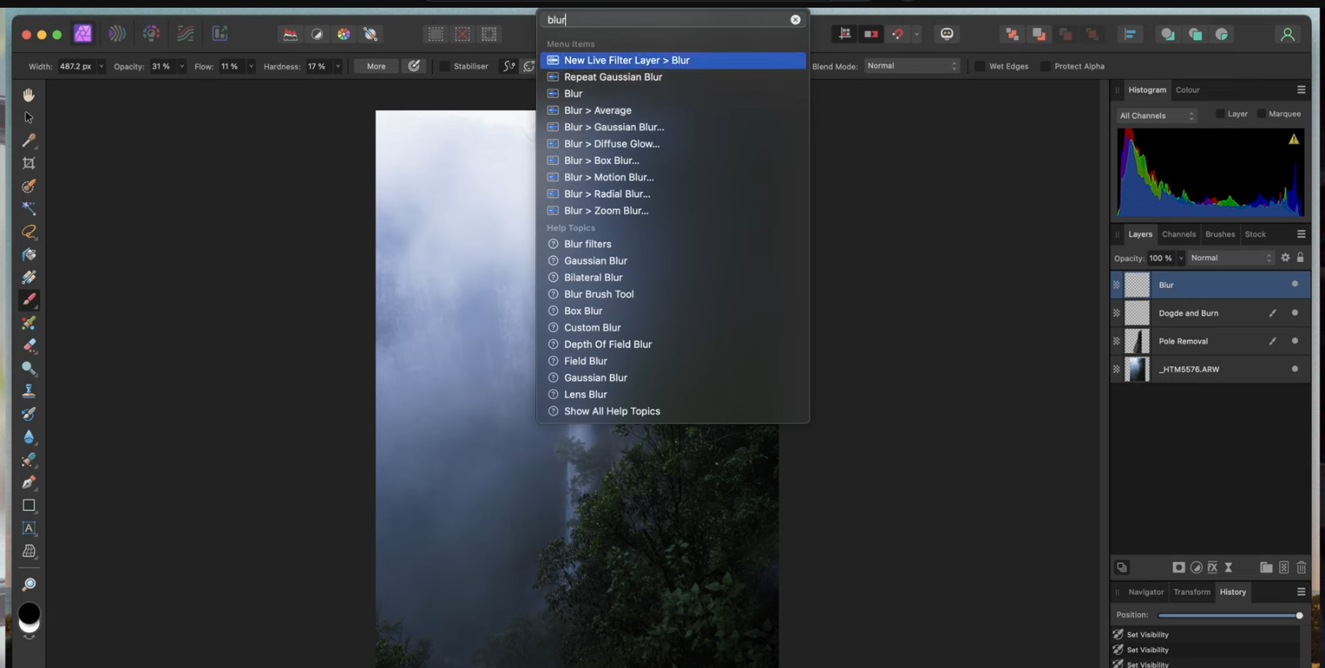This screenshot has width=1325, height=668.
Task: Switch to the Develop persona
Action: 151,34
